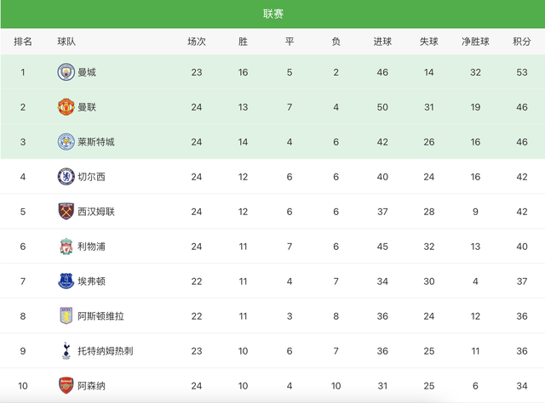Click the Manchester United club crest
This screenshot has width=545, height=403.
pos(66,107)
